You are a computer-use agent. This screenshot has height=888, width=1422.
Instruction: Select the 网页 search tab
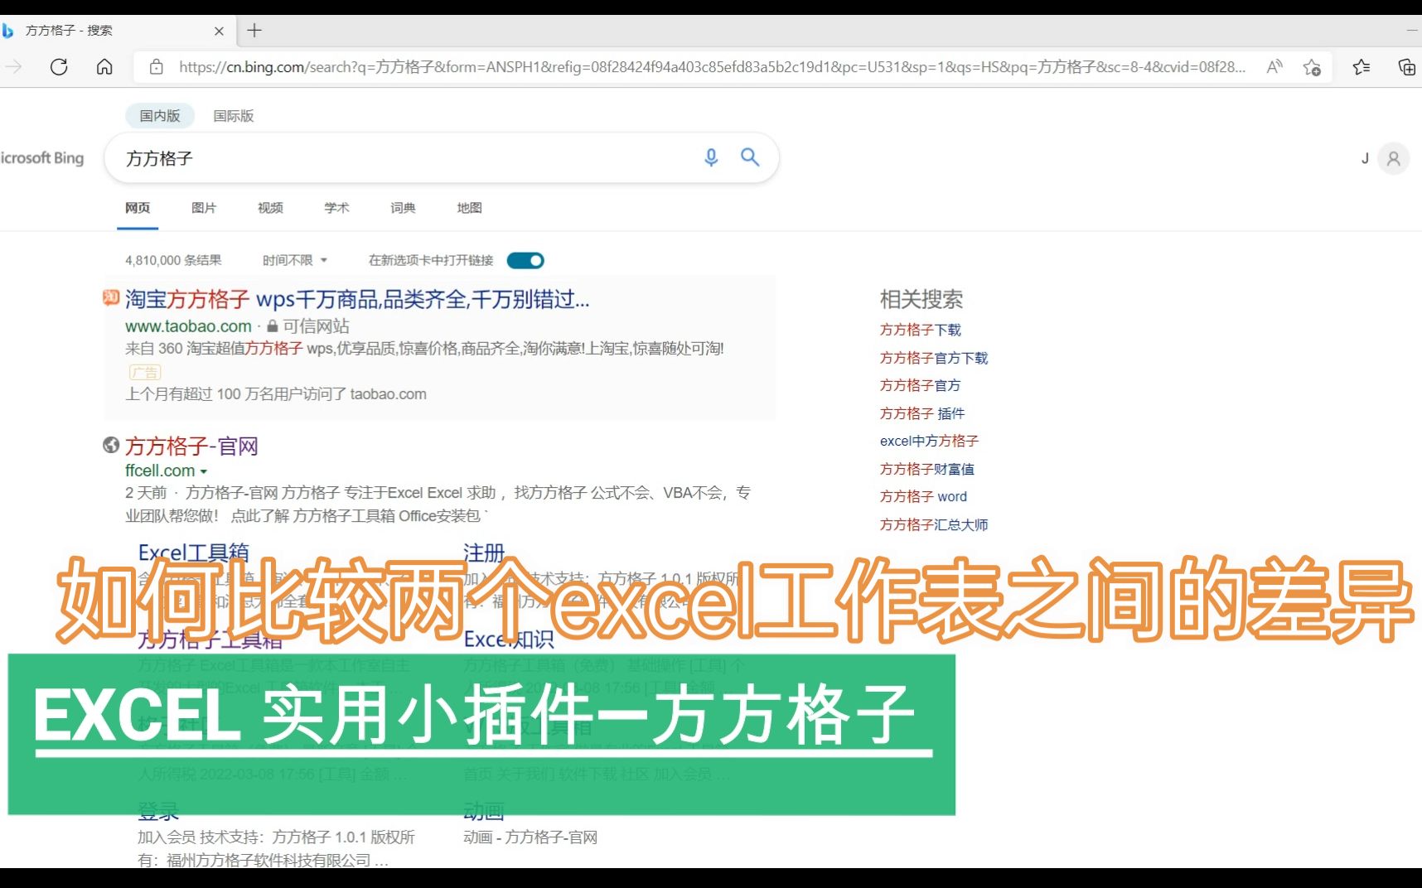pos(138,208)
